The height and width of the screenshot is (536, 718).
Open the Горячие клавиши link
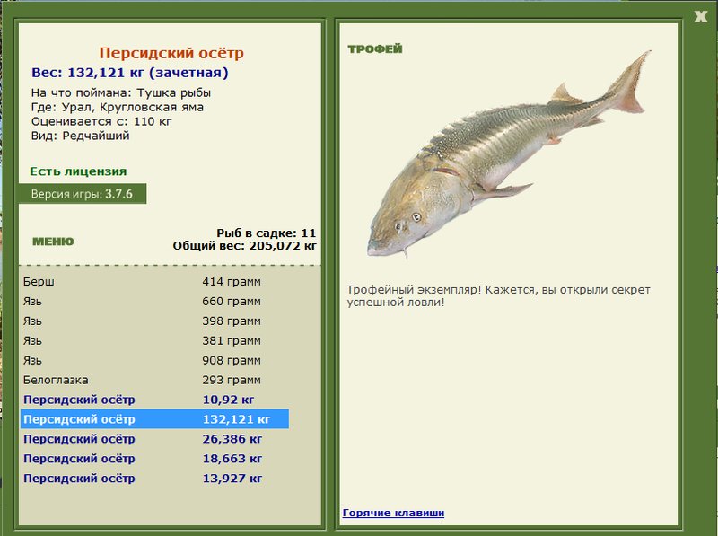point(393,513)
